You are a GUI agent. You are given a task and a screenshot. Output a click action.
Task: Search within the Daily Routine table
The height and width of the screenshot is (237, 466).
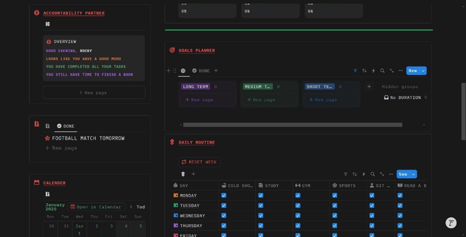(x=372, y=174)
